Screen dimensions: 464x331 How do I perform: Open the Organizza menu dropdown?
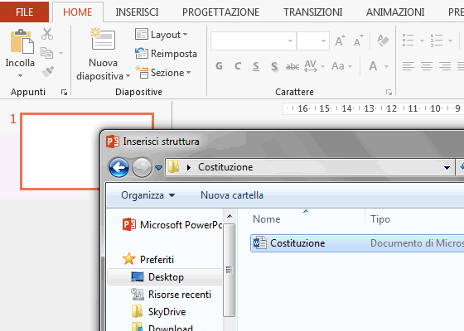[148, 195]
